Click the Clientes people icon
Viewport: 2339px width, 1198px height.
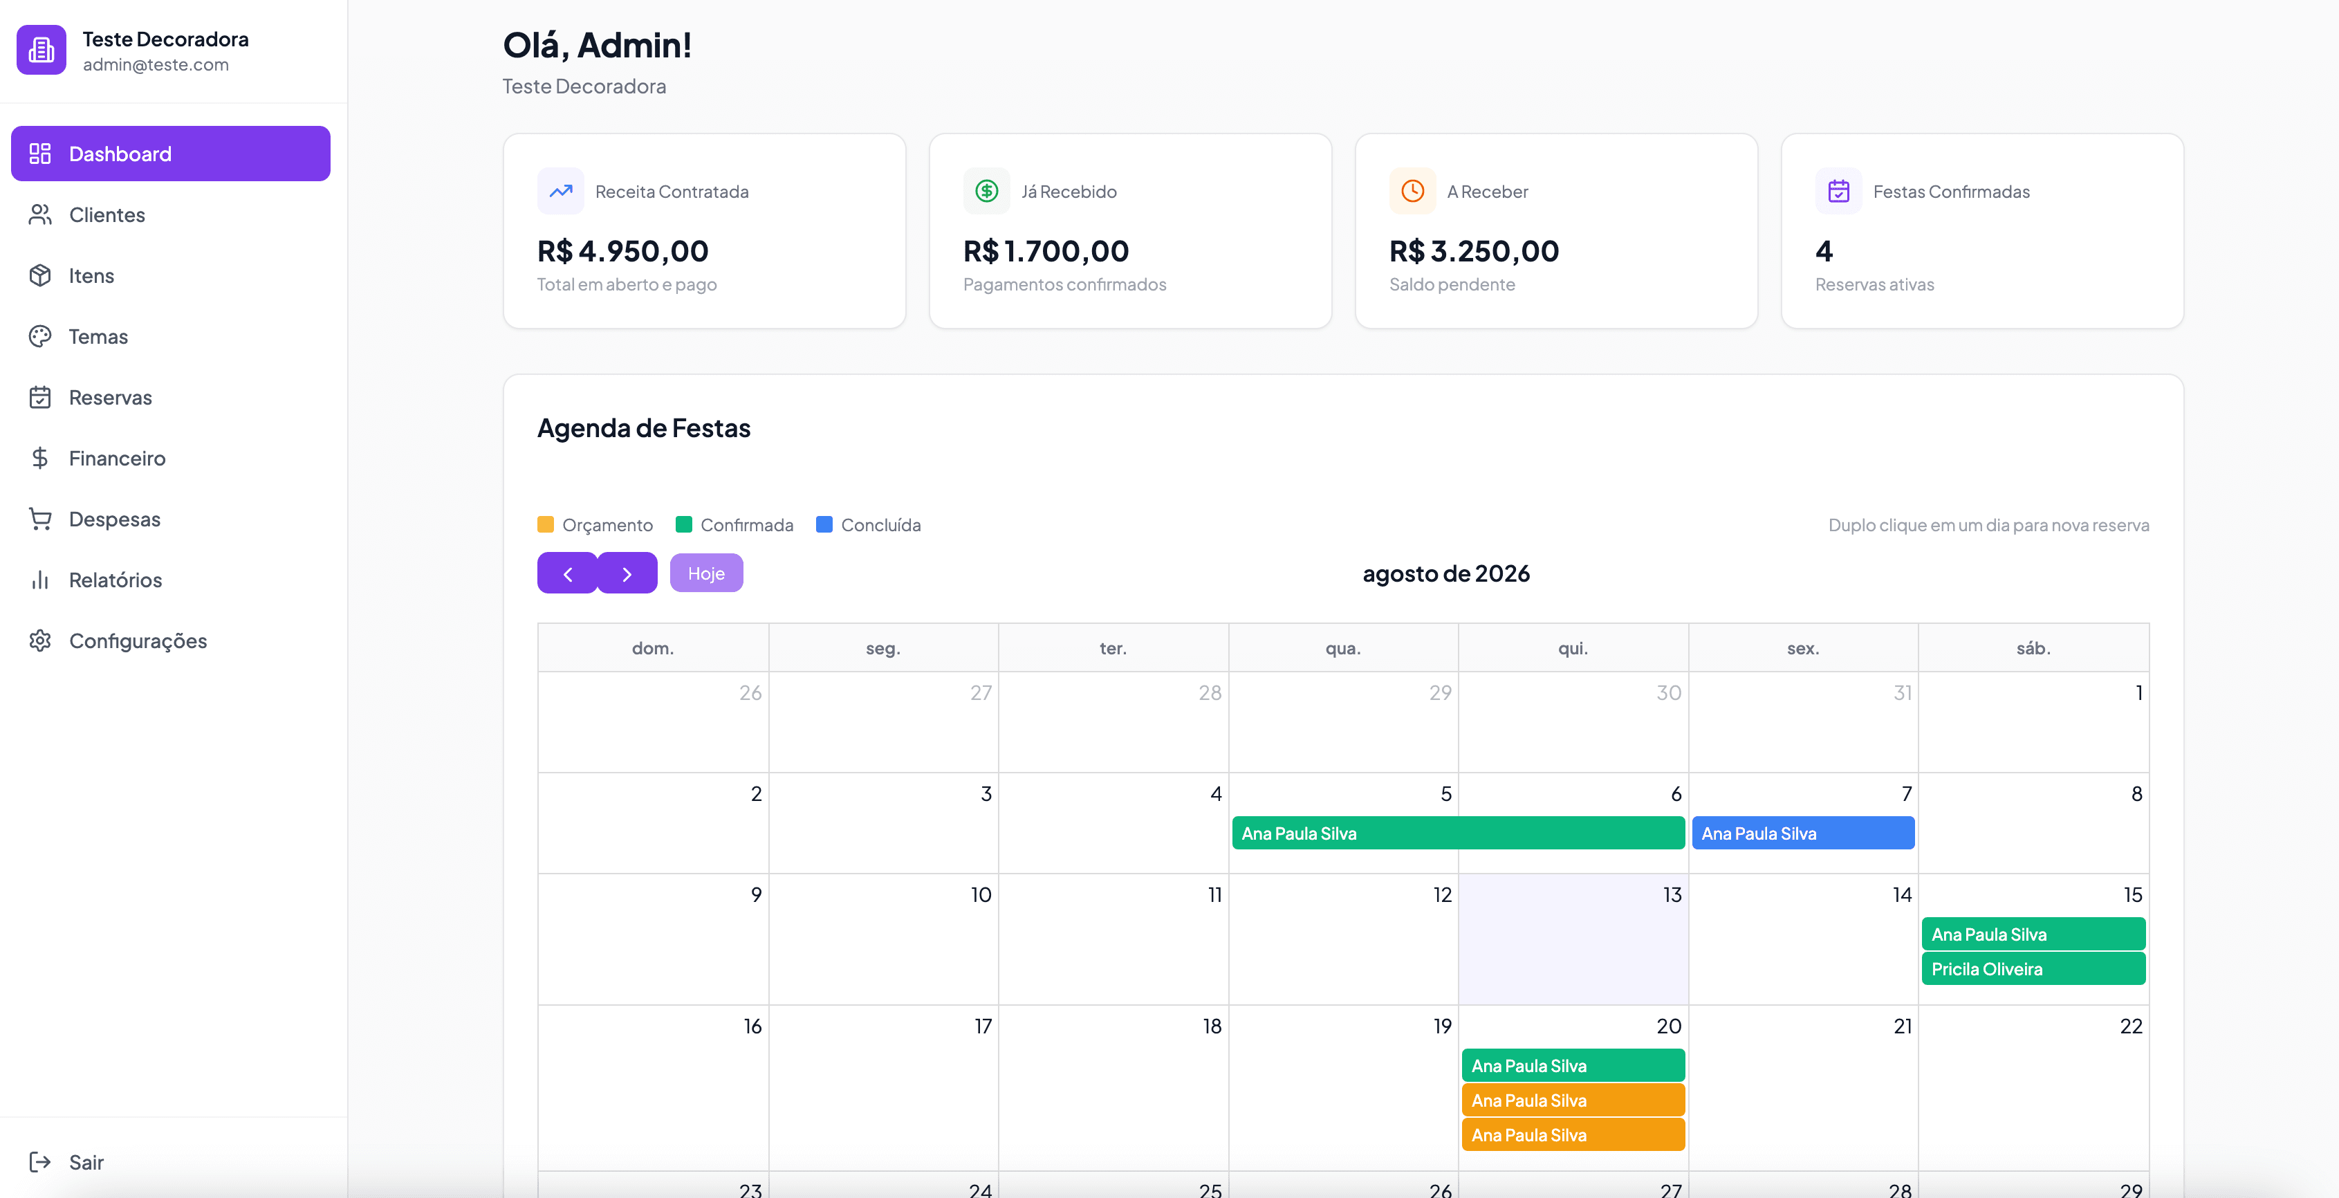[x=40, y=214]
